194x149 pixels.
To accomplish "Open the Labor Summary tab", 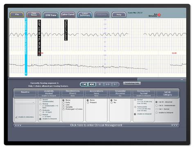I will coord(85,15).
